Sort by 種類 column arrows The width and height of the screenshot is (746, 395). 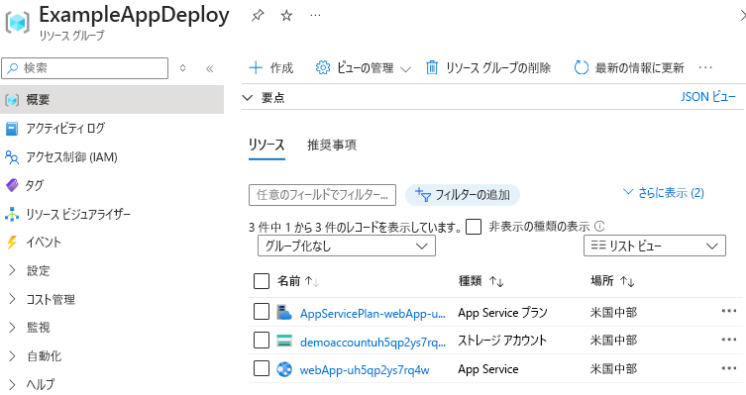point(496,281)
